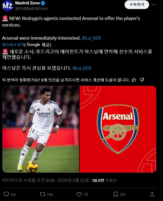
Task: Click the 구독하기 subscribe button
Action: pos(137,5)
